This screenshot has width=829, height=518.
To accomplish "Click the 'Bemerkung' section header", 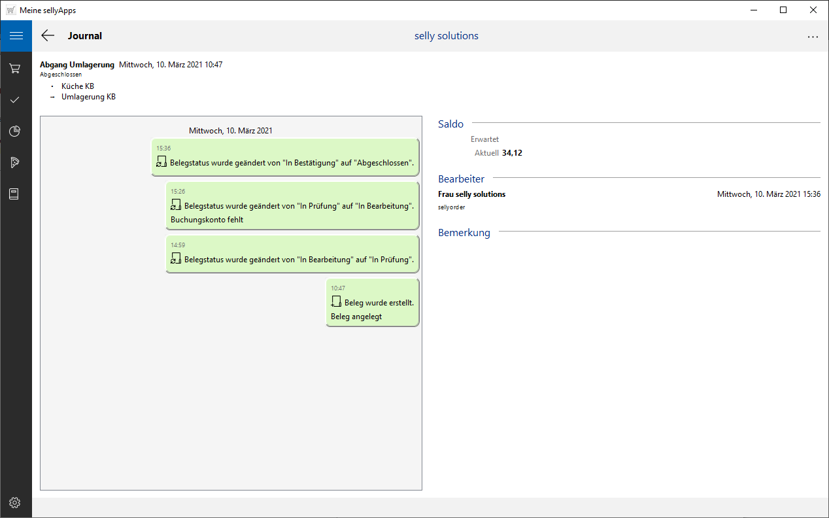I will pos(464,233).
